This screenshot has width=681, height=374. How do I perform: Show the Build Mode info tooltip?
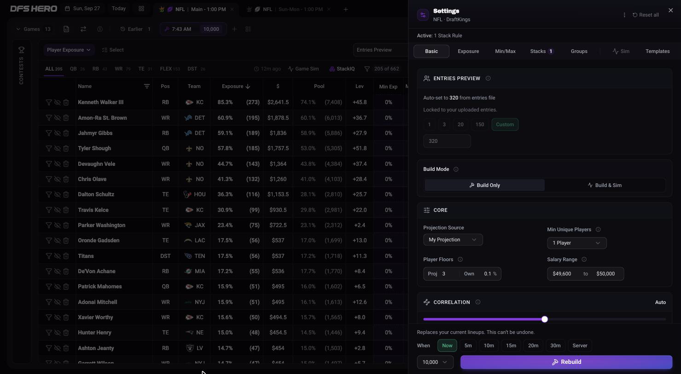[456, 169]
